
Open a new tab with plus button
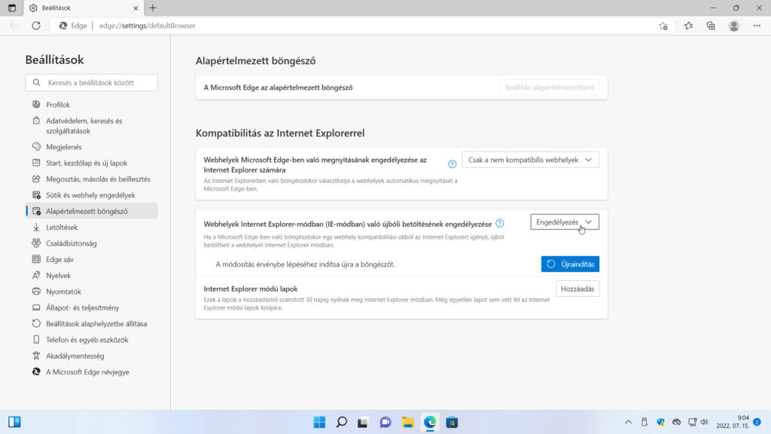click(153, 8)
